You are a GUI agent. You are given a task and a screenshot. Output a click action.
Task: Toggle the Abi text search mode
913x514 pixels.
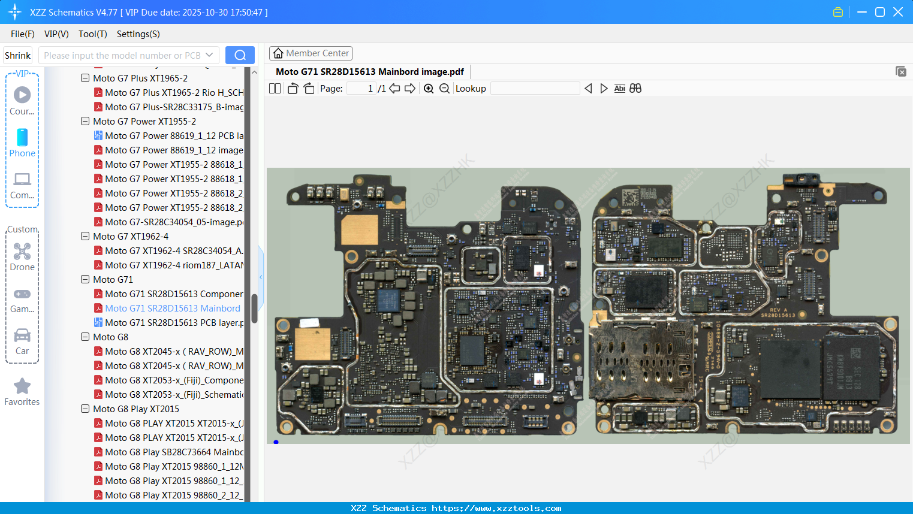point(619,88)
